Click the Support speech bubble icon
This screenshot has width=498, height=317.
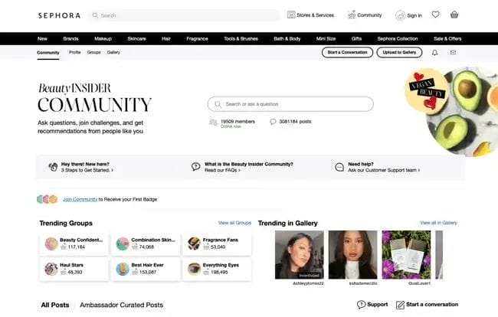pyautogui.click(x=361, y=305)
